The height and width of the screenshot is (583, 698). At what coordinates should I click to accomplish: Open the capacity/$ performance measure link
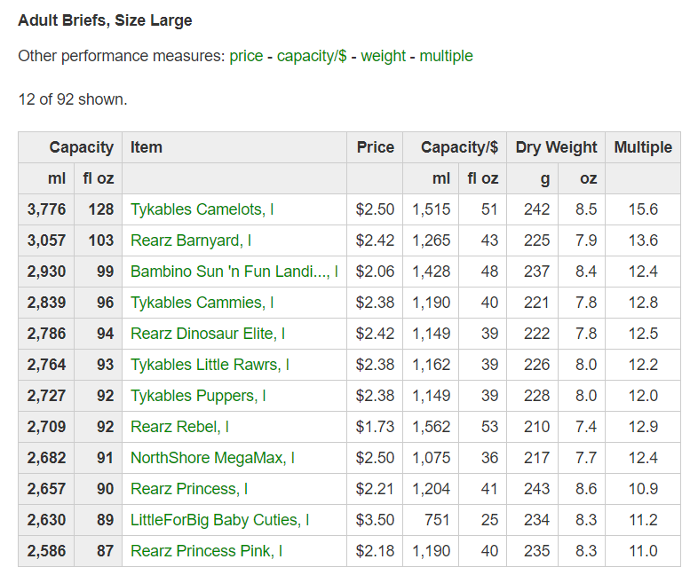point(312,56)
